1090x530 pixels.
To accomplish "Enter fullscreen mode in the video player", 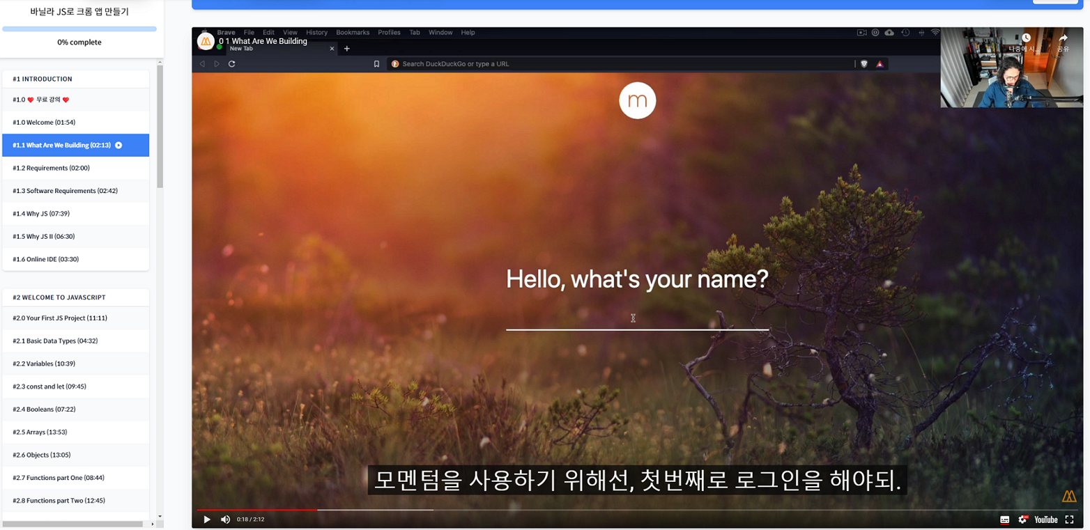I will coord(1069,520).
